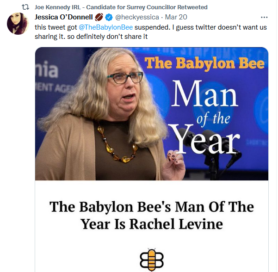This screenshot has height=272, width=278.
Task: Open the Man Of The Year headline link
Action: click(152, 215)
